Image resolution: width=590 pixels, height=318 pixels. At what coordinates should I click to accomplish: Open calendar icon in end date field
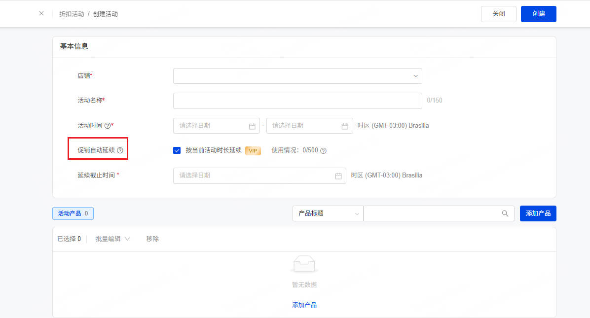[x=345, y=126]
